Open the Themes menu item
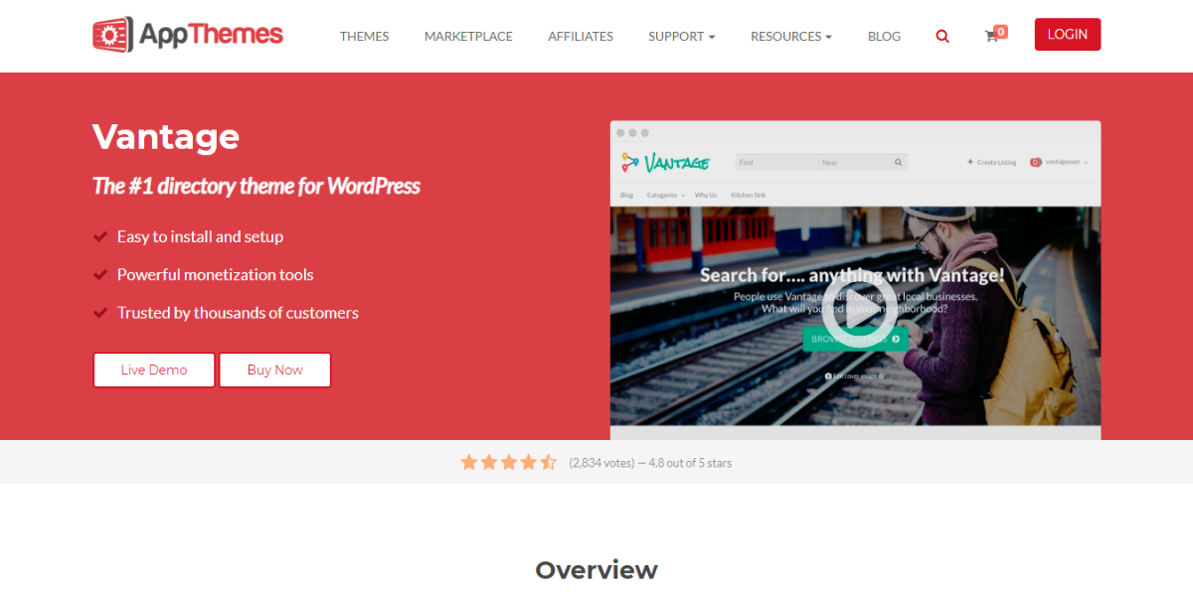The width and height of the screenshot is (1193, 596). 365,36
